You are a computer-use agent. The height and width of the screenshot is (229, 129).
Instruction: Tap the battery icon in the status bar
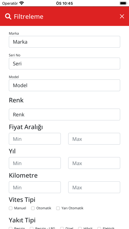(x=123, y=3)
